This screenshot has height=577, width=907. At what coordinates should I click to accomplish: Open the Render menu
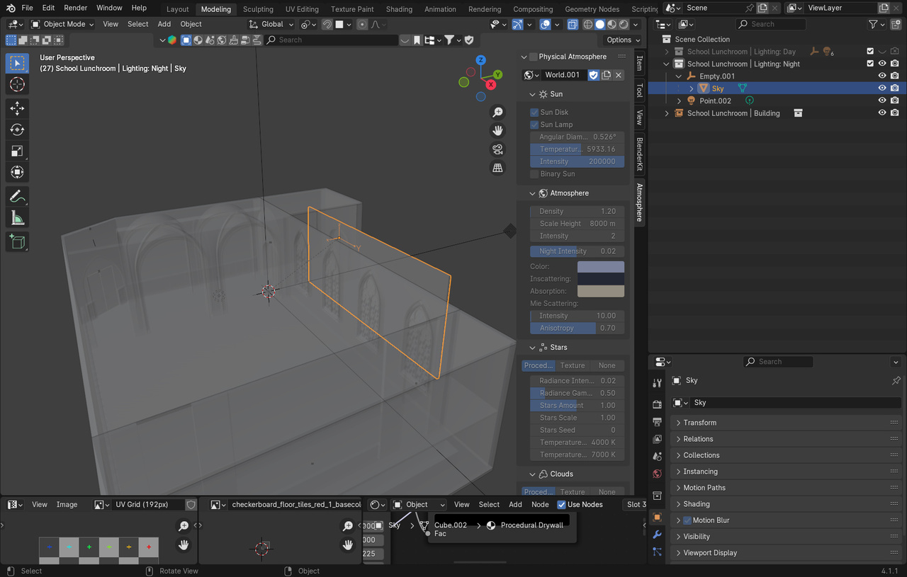point(76,8)
